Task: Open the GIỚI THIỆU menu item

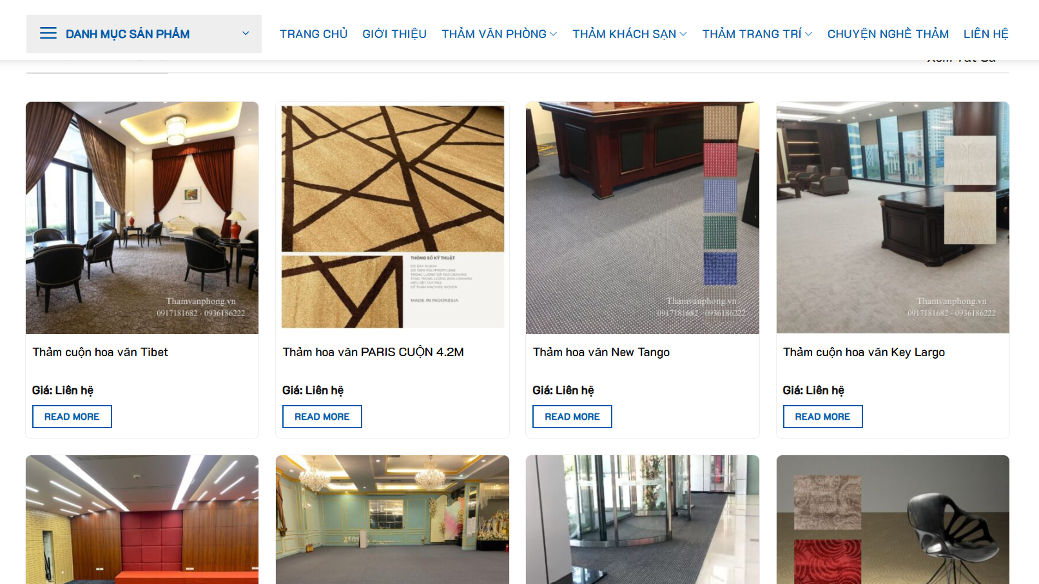Action: [394, 34]
